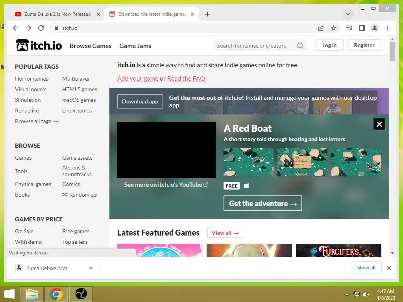Open a new tab with plus
The height and width of the screenshot is (302, 403).
pyautogui.click(x=207, y=14)
